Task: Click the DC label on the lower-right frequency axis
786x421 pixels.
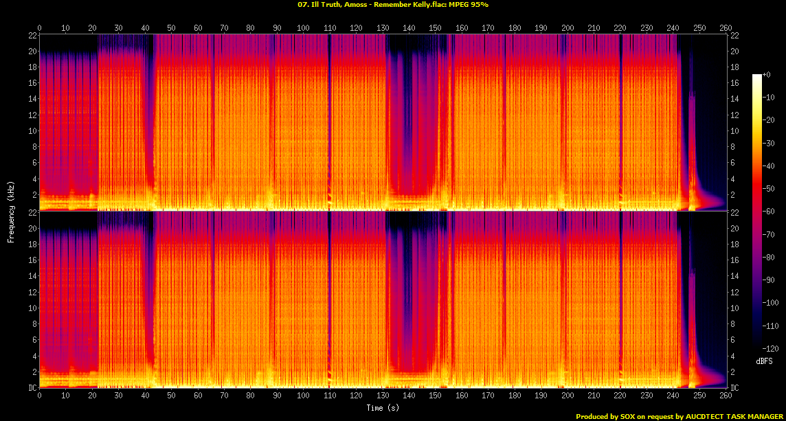Action: (x=735, y=388)
